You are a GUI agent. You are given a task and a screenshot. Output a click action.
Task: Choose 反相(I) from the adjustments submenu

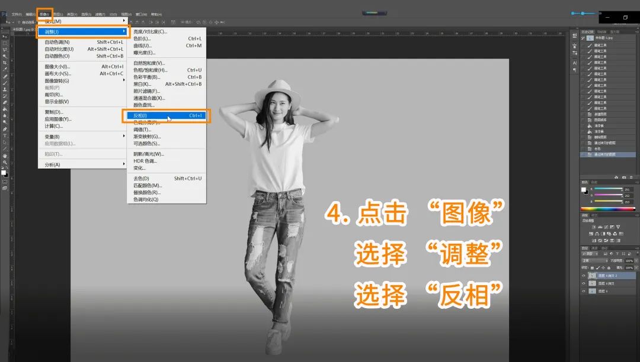coord(167,116)
